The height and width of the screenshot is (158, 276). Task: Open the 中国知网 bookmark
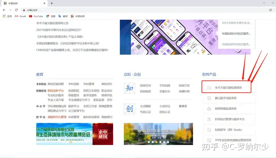[x=77, y=16]
